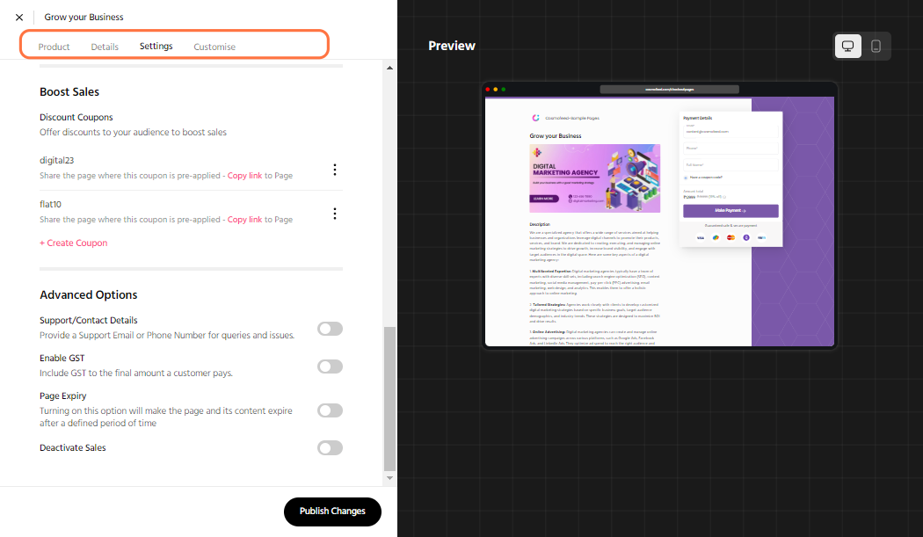Click the Grow your Business title
The image size is (923, 537).
pos(84,17)
